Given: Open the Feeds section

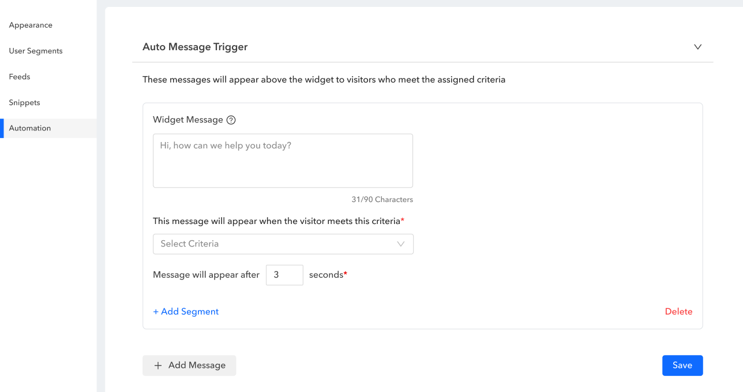Looking at the screenshot, I should [19, 76].
